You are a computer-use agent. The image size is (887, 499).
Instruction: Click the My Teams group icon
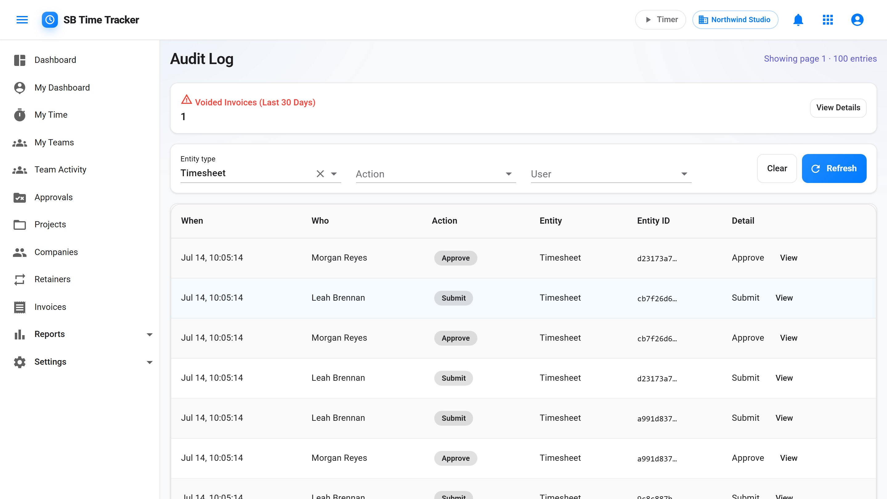point(20,143)
